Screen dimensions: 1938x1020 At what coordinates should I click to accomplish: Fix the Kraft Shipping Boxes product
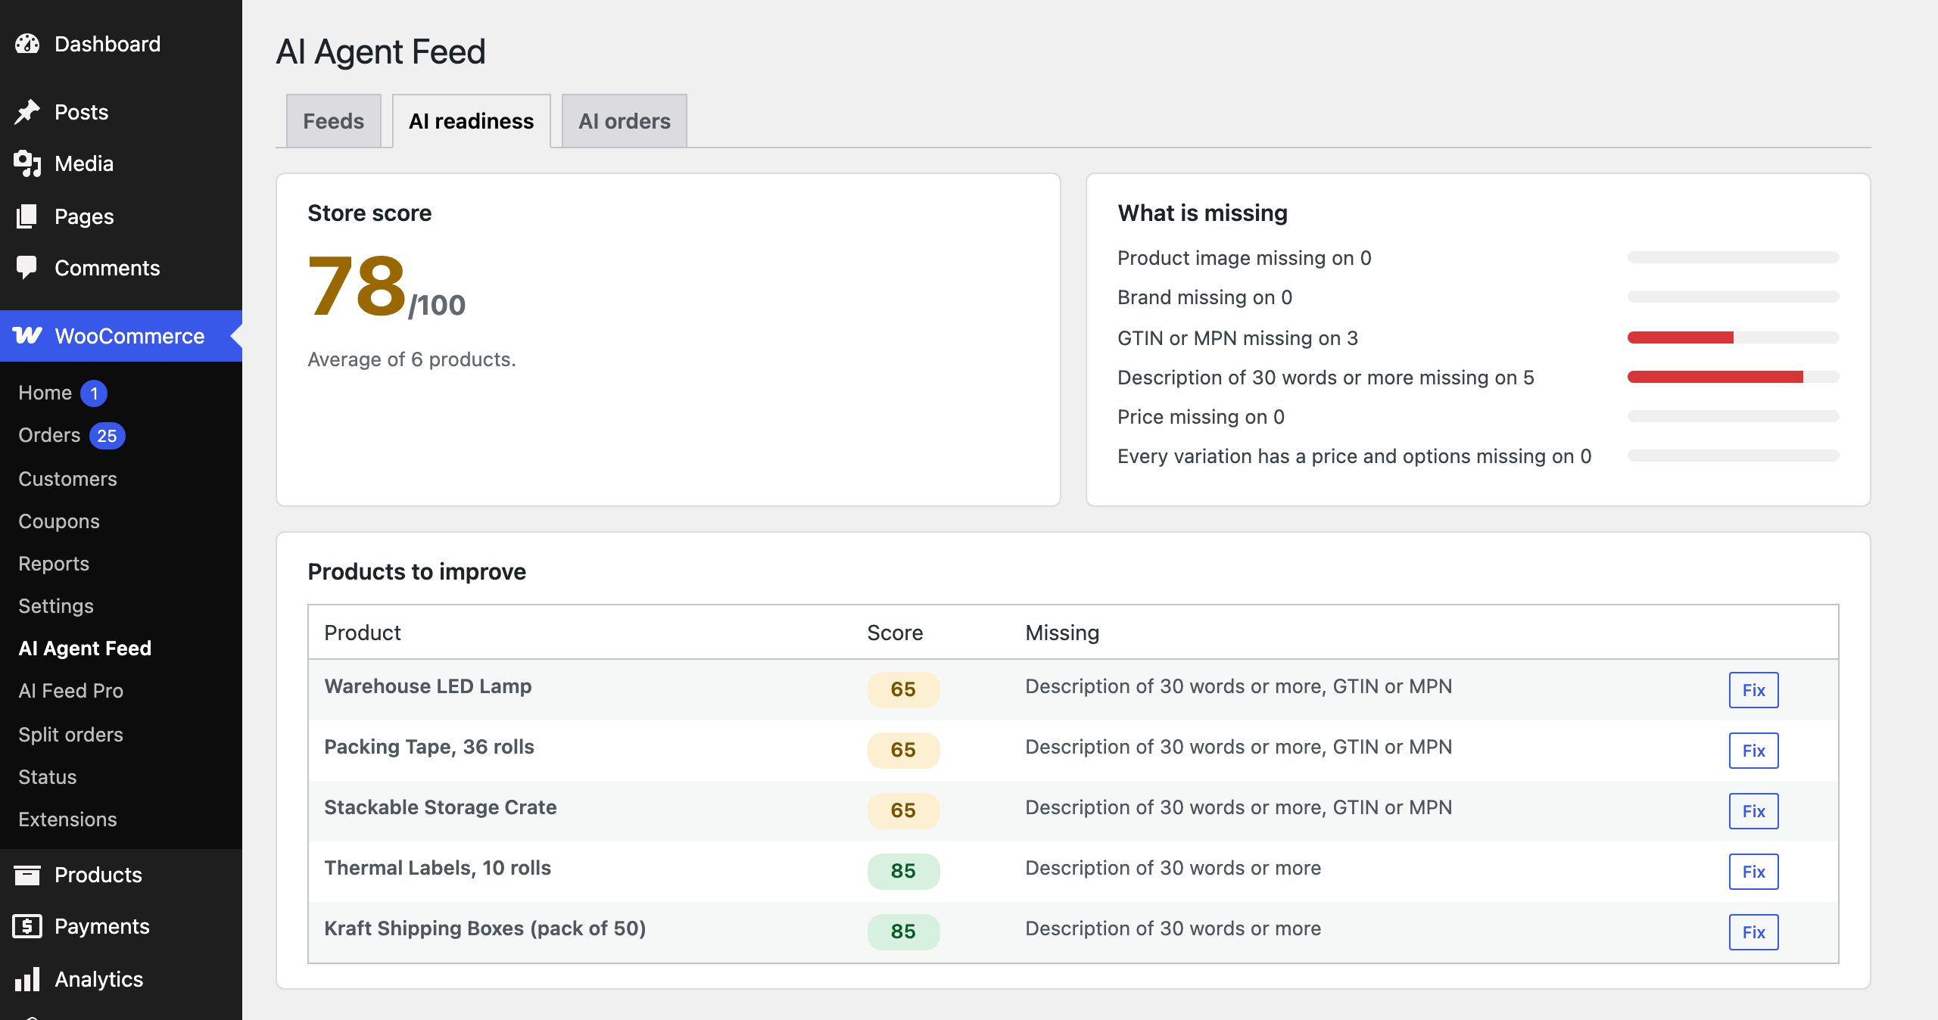(x=1753, y=932)
